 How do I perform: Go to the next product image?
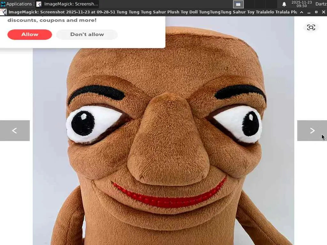point(312,130)
